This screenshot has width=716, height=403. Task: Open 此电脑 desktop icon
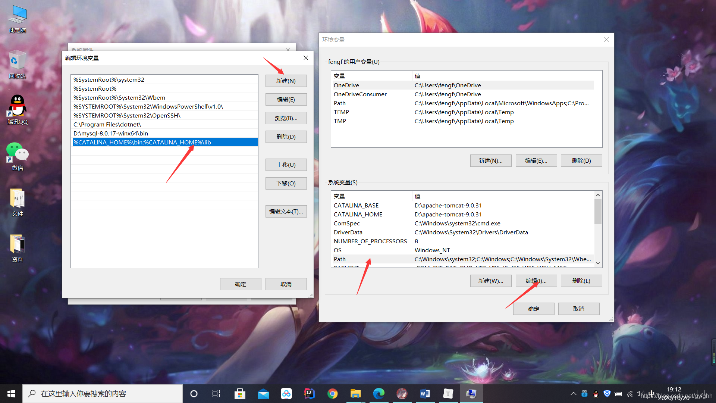pyautogui.click(x=18, y=19)
